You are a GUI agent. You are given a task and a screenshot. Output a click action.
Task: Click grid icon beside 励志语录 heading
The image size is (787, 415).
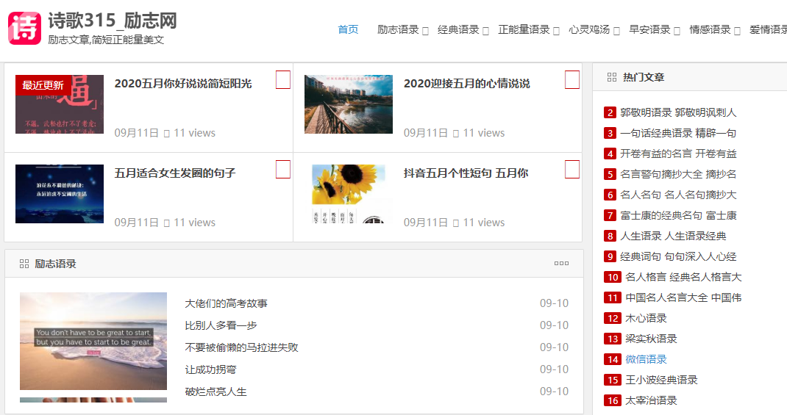point(24,264)
